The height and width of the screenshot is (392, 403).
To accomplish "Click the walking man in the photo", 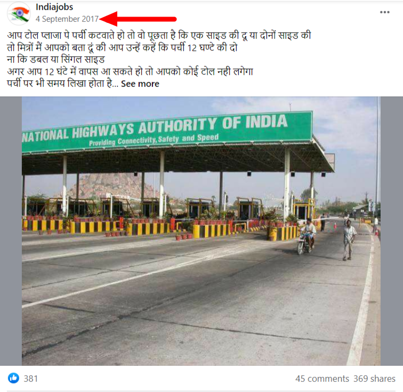I will [349, 240].
